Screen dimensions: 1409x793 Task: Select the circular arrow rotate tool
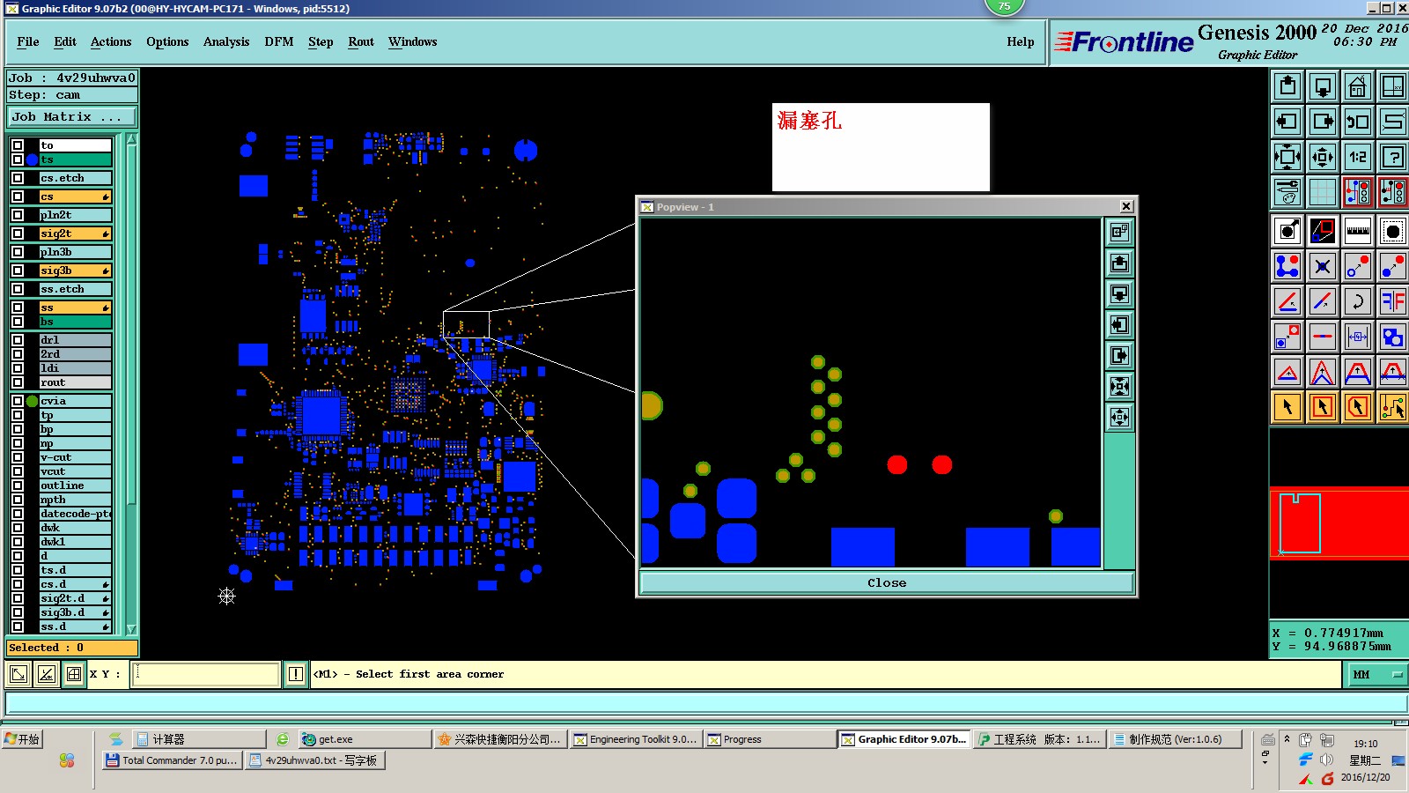tap(1358, 301)
